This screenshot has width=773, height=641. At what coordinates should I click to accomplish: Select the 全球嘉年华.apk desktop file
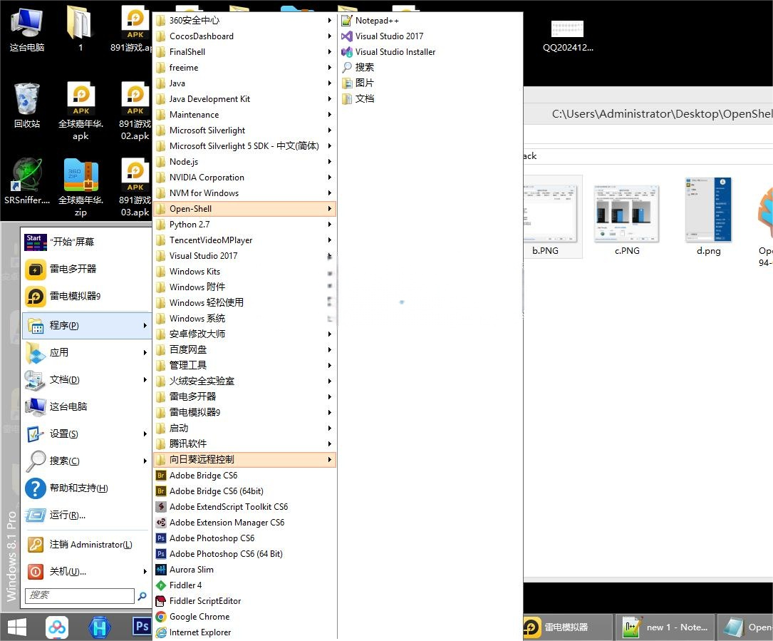(81, 111)
